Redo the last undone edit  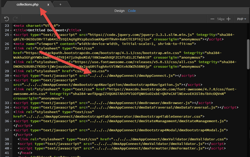[x=15, y=19]
